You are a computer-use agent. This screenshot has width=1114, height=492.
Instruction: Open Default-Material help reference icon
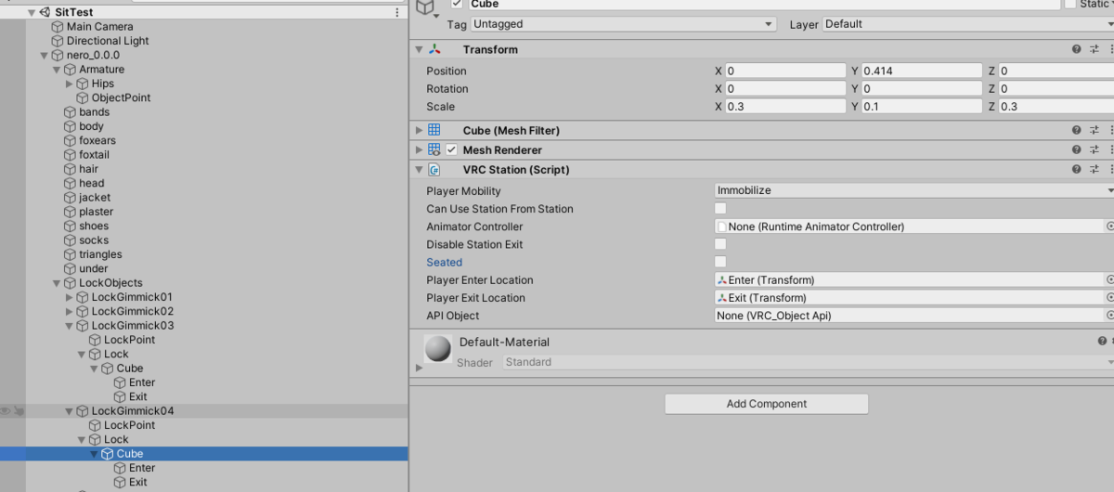point(1101,342)
